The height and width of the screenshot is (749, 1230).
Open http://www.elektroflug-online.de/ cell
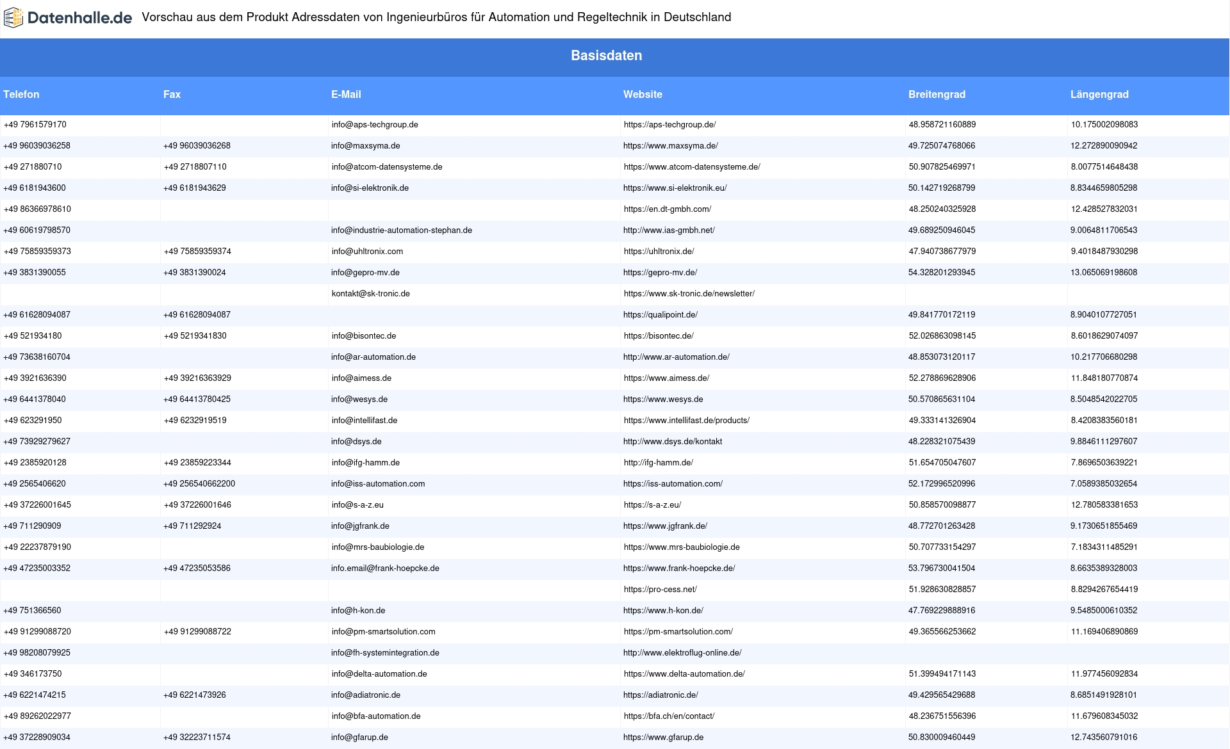pos(682,653)
